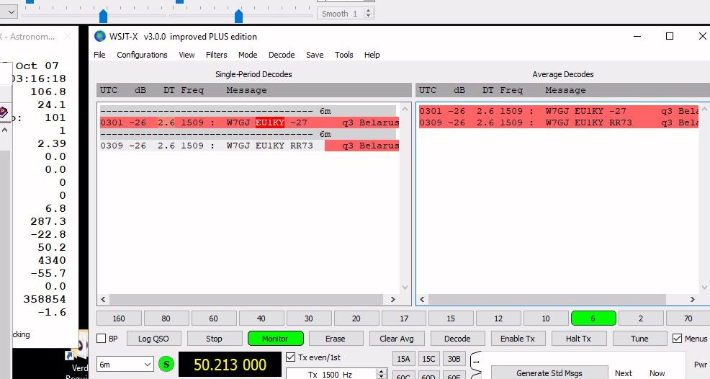Select the 6 meter band button
710x379 pixels.
tap(593, 318)
